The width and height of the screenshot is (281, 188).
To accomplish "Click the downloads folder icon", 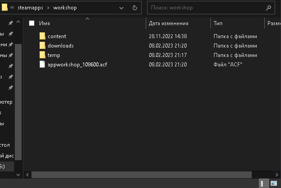I will [x=43, y=45].
